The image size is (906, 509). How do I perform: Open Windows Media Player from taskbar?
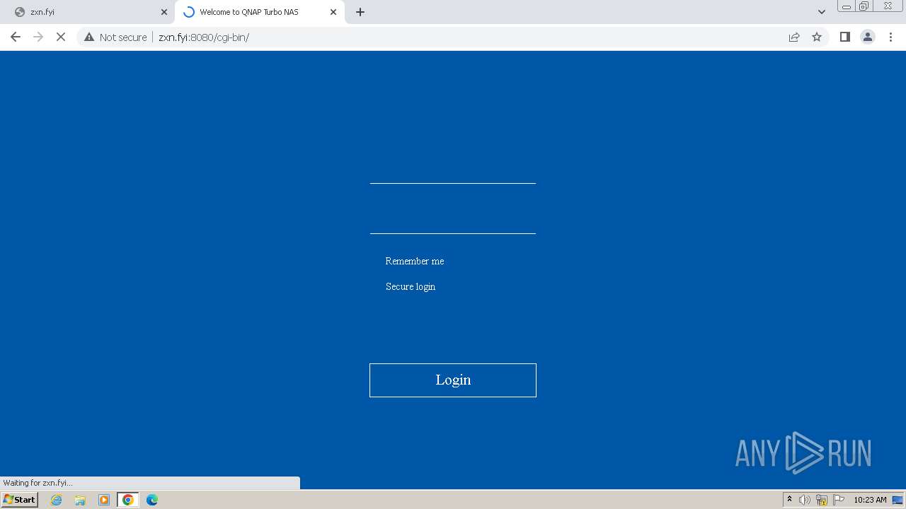(104, 500)
